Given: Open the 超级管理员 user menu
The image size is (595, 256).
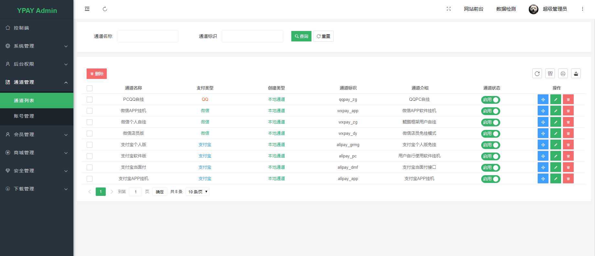Looking at the screenshot, I should click(555, 9).
